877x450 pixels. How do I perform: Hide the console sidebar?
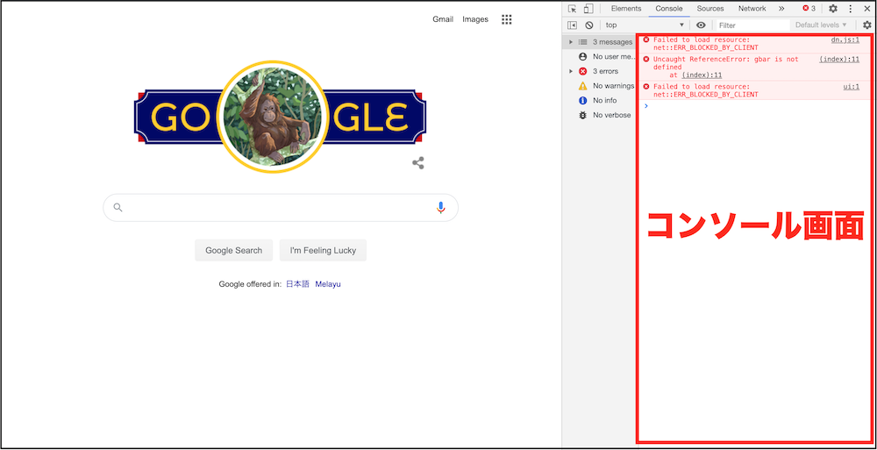[x=572, y=25]
